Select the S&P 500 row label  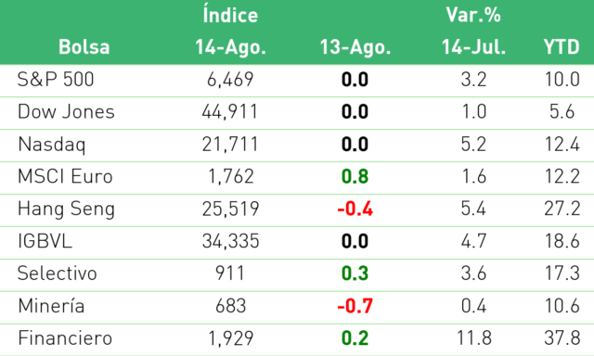pyautogui.click(x=56, y=80)
